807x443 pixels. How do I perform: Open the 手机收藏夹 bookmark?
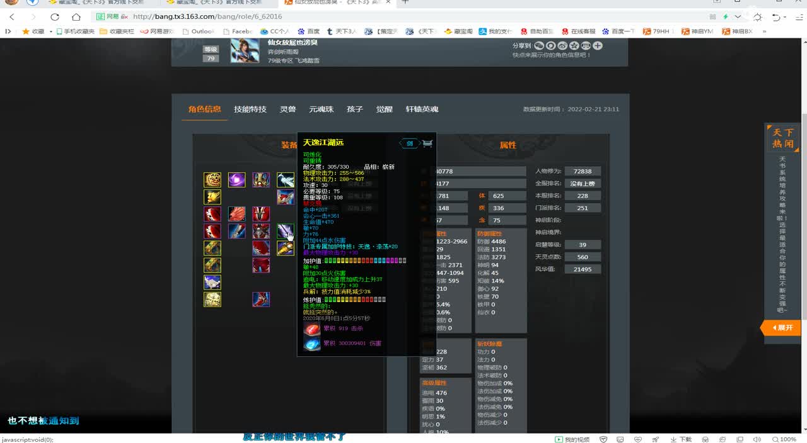click(75, 31)
